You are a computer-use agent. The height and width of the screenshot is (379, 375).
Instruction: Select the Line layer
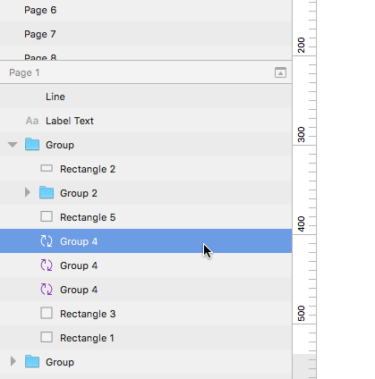coord(146,97)
